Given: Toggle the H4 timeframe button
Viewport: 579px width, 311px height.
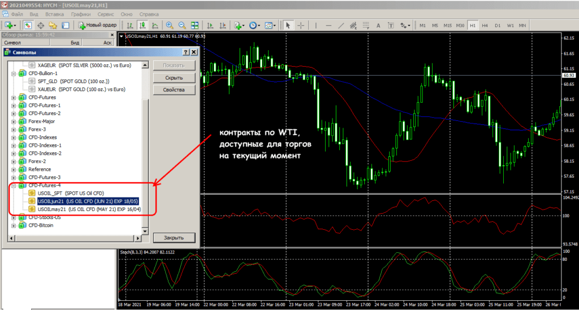Looking at the screenshot, I should (485, 25).
